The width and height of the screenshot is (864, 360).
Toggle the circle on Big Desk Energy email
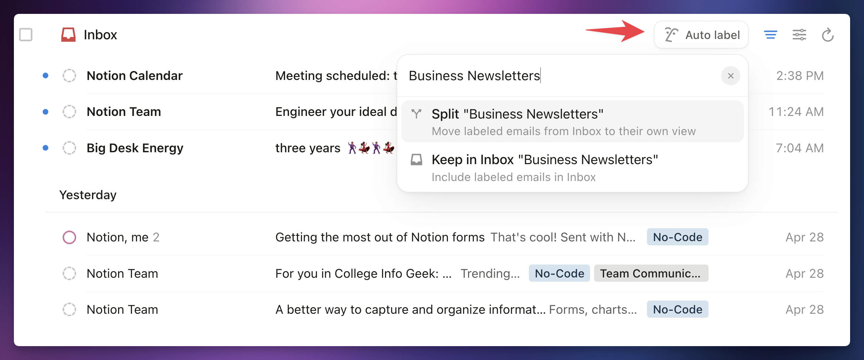click(x=69, y=148)
